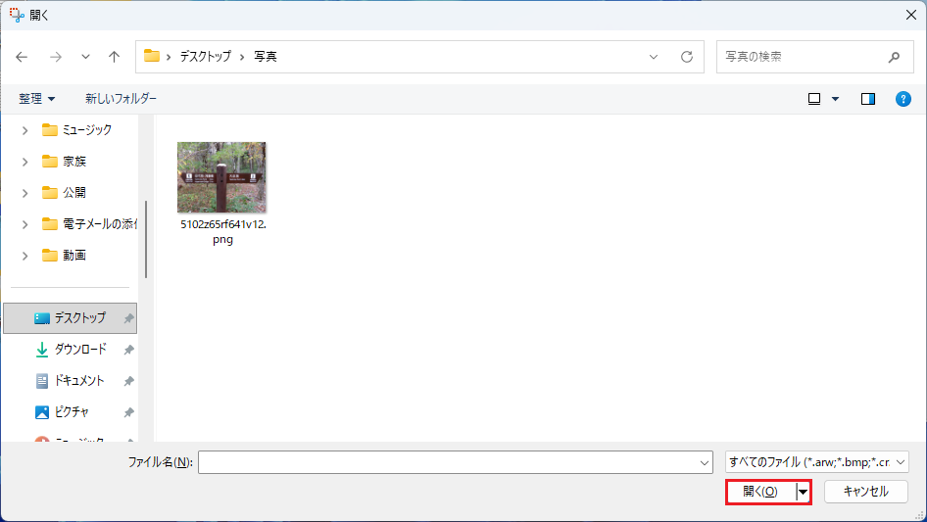Click the view layout icon
The image size is (927, 522).
[814, 99]
